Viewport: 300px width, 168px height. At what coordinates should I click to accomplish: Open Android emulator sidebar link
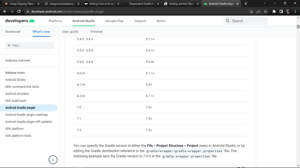click(17, 94)
